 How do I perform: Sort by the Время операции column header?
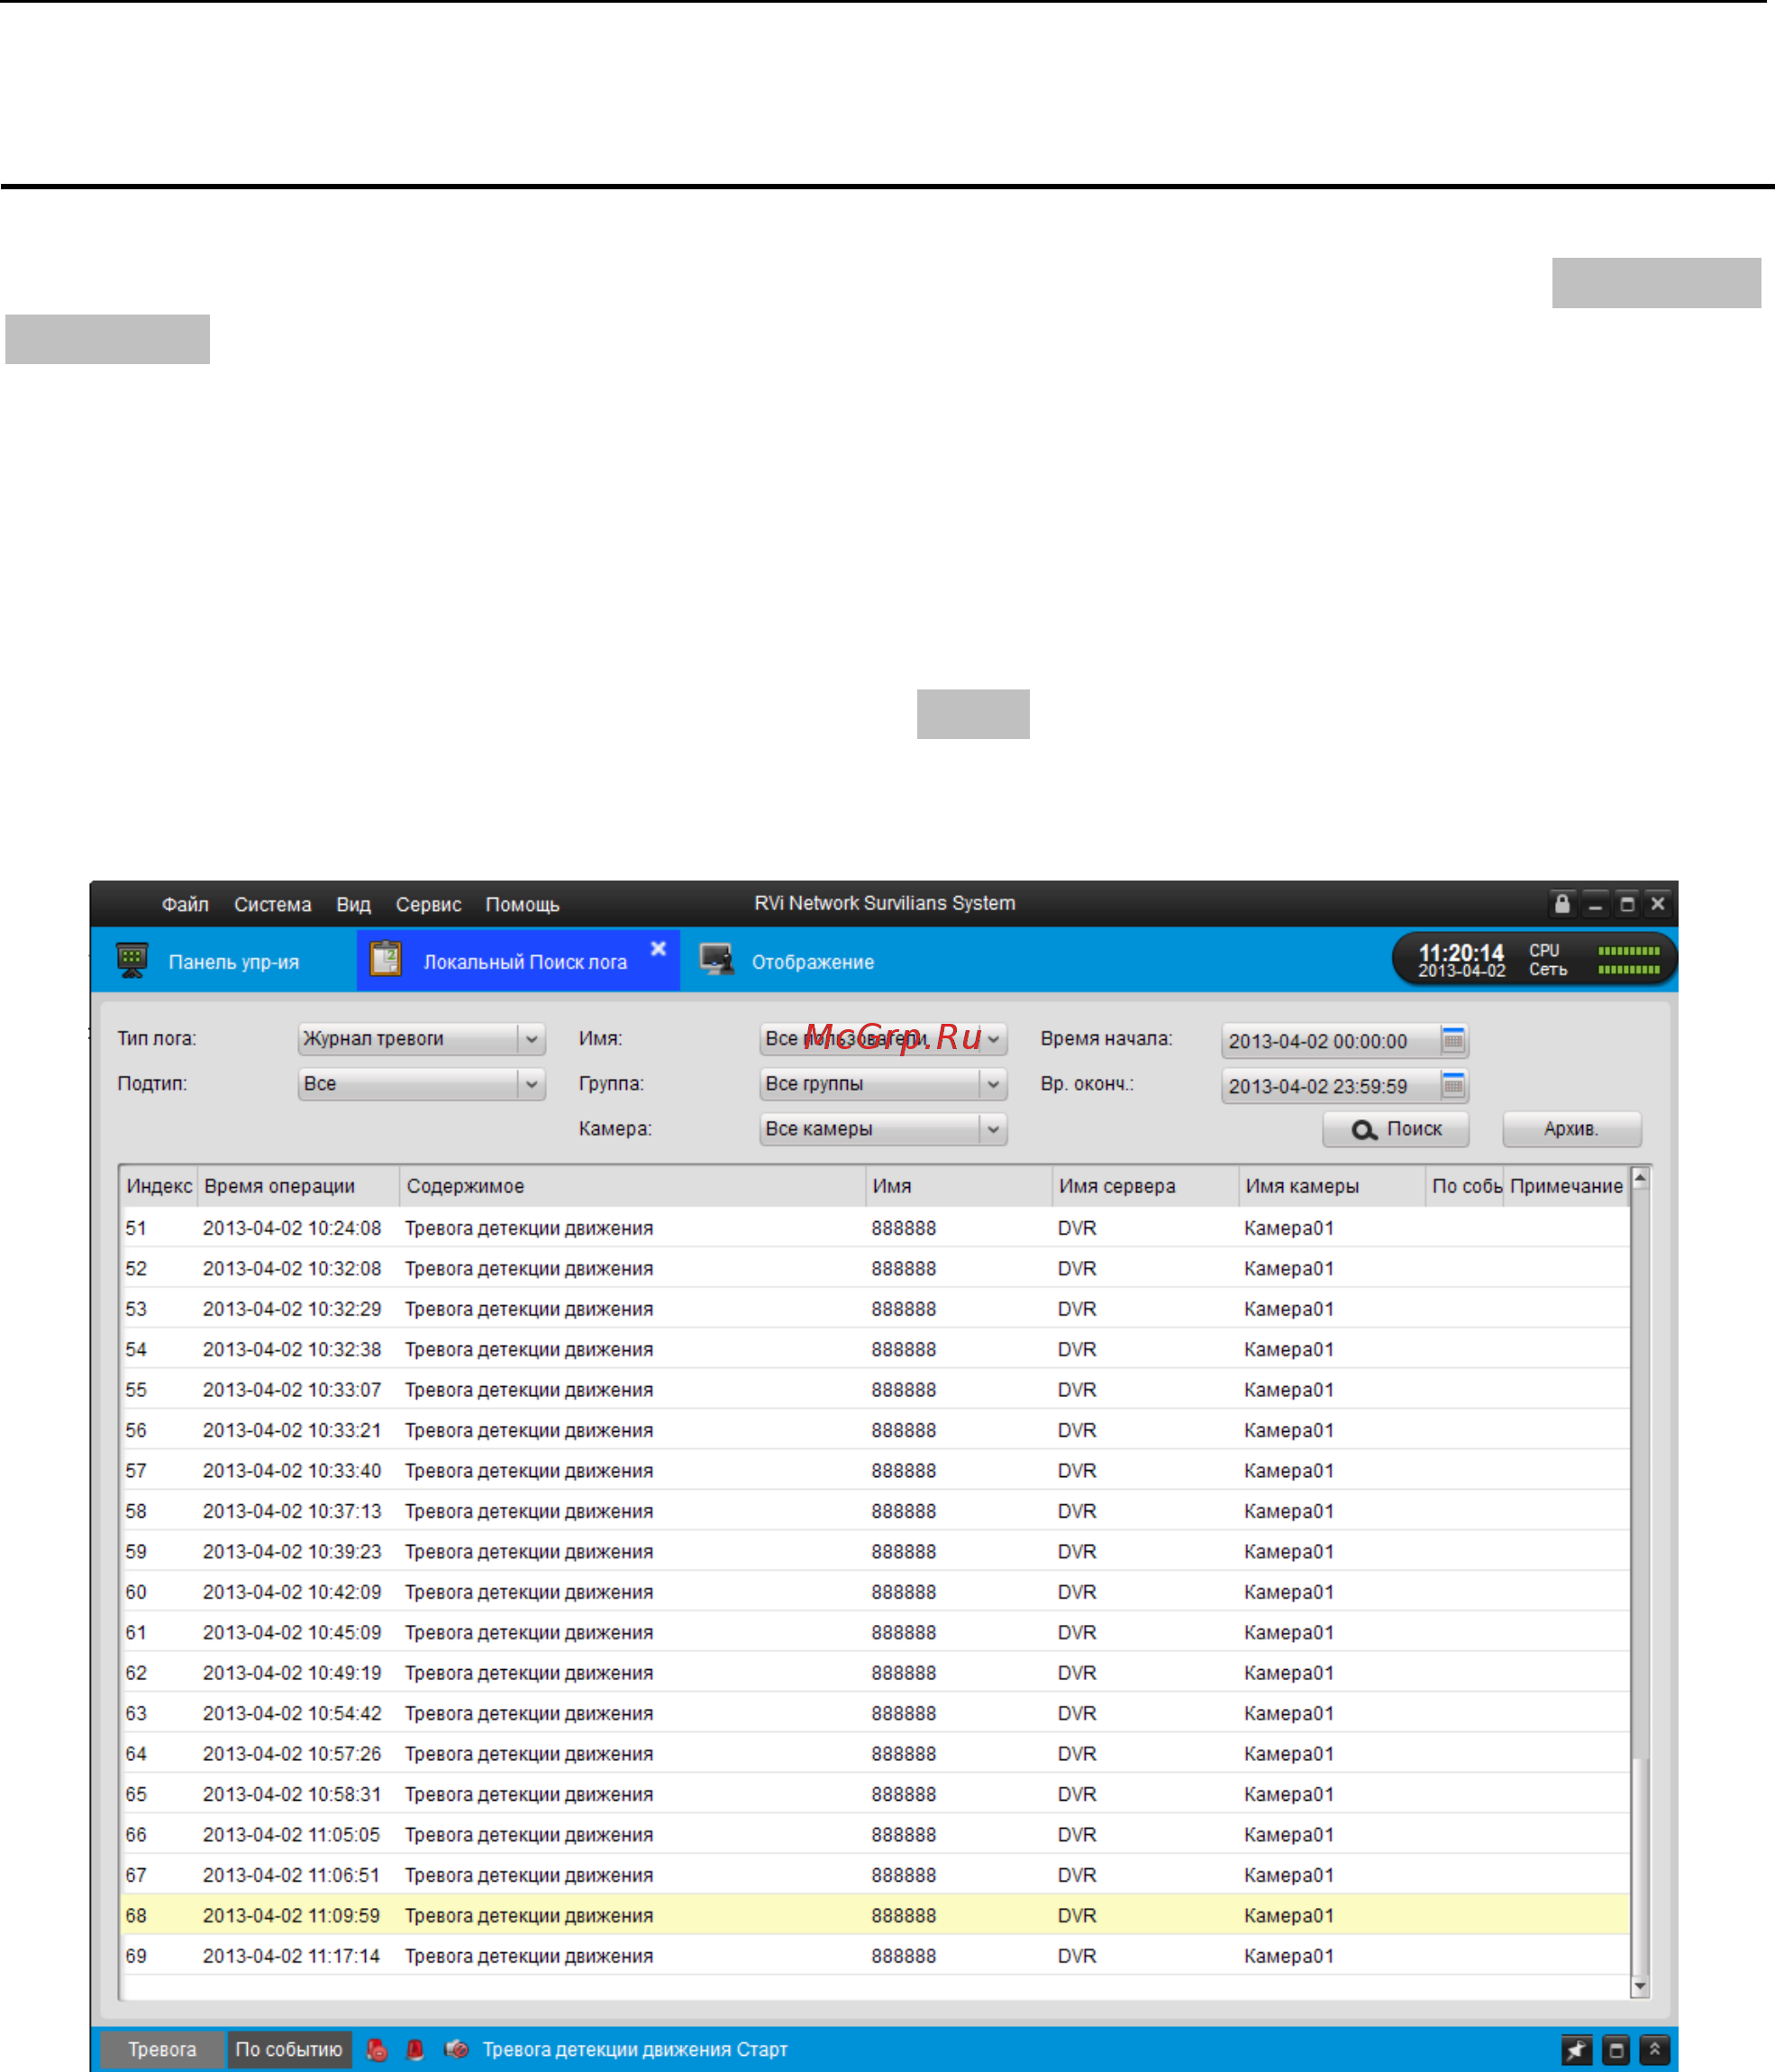pyautogui.click(x=299, y=1186)
